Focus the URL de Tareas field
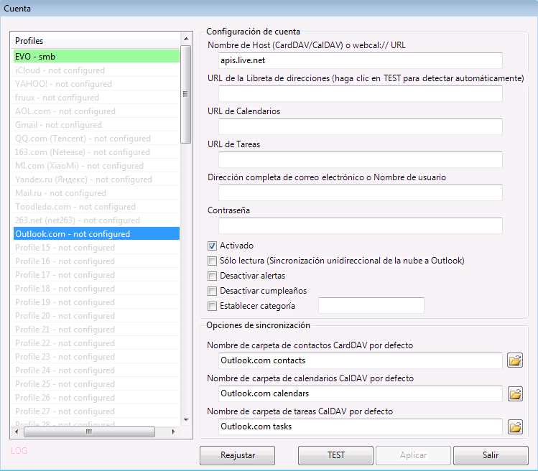The height and width of the screenshot is (471, 538). 361,159
